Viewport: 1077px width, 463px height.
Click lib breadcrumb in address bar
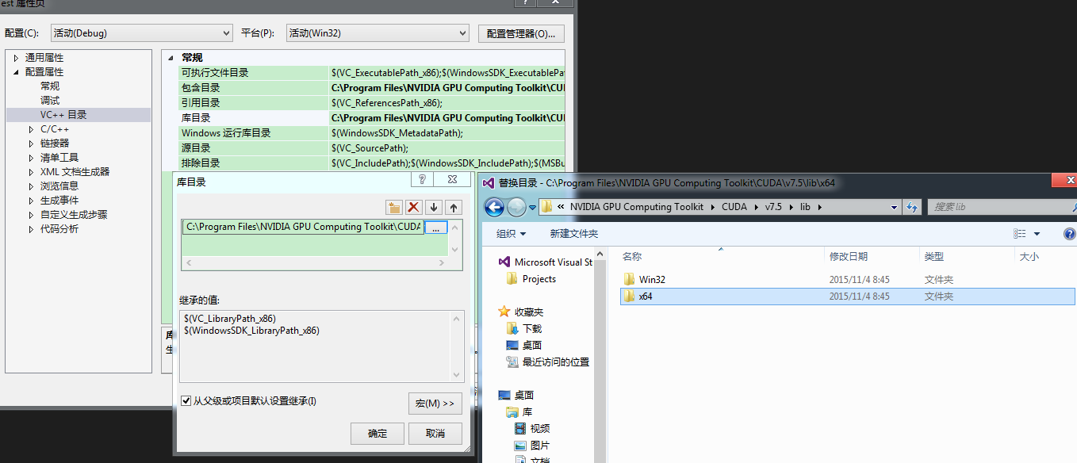point(805,207)
